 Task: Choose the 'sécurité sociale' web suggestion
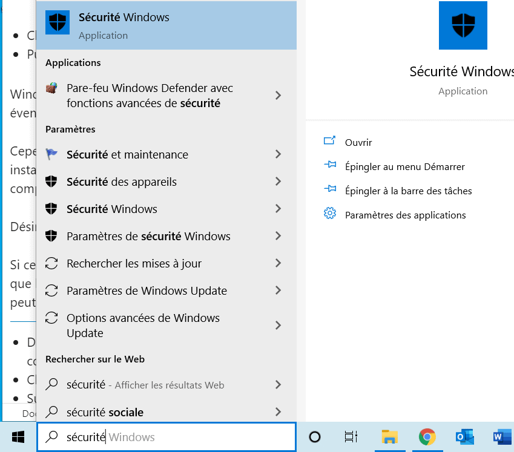[x=166, y=411]
